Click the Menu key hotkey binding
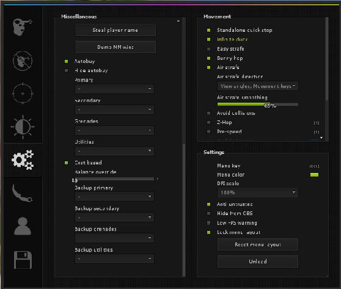341x289 pixels. click(315, 166)
